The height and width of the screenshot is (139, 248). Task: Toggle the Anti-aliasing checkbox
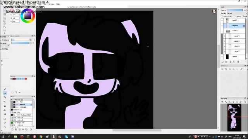click(x=1, y=40)
